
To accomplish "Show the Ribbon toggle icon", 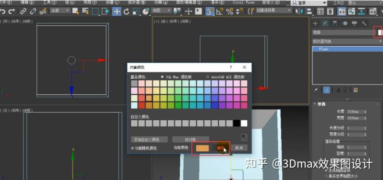I will point(342,11).
